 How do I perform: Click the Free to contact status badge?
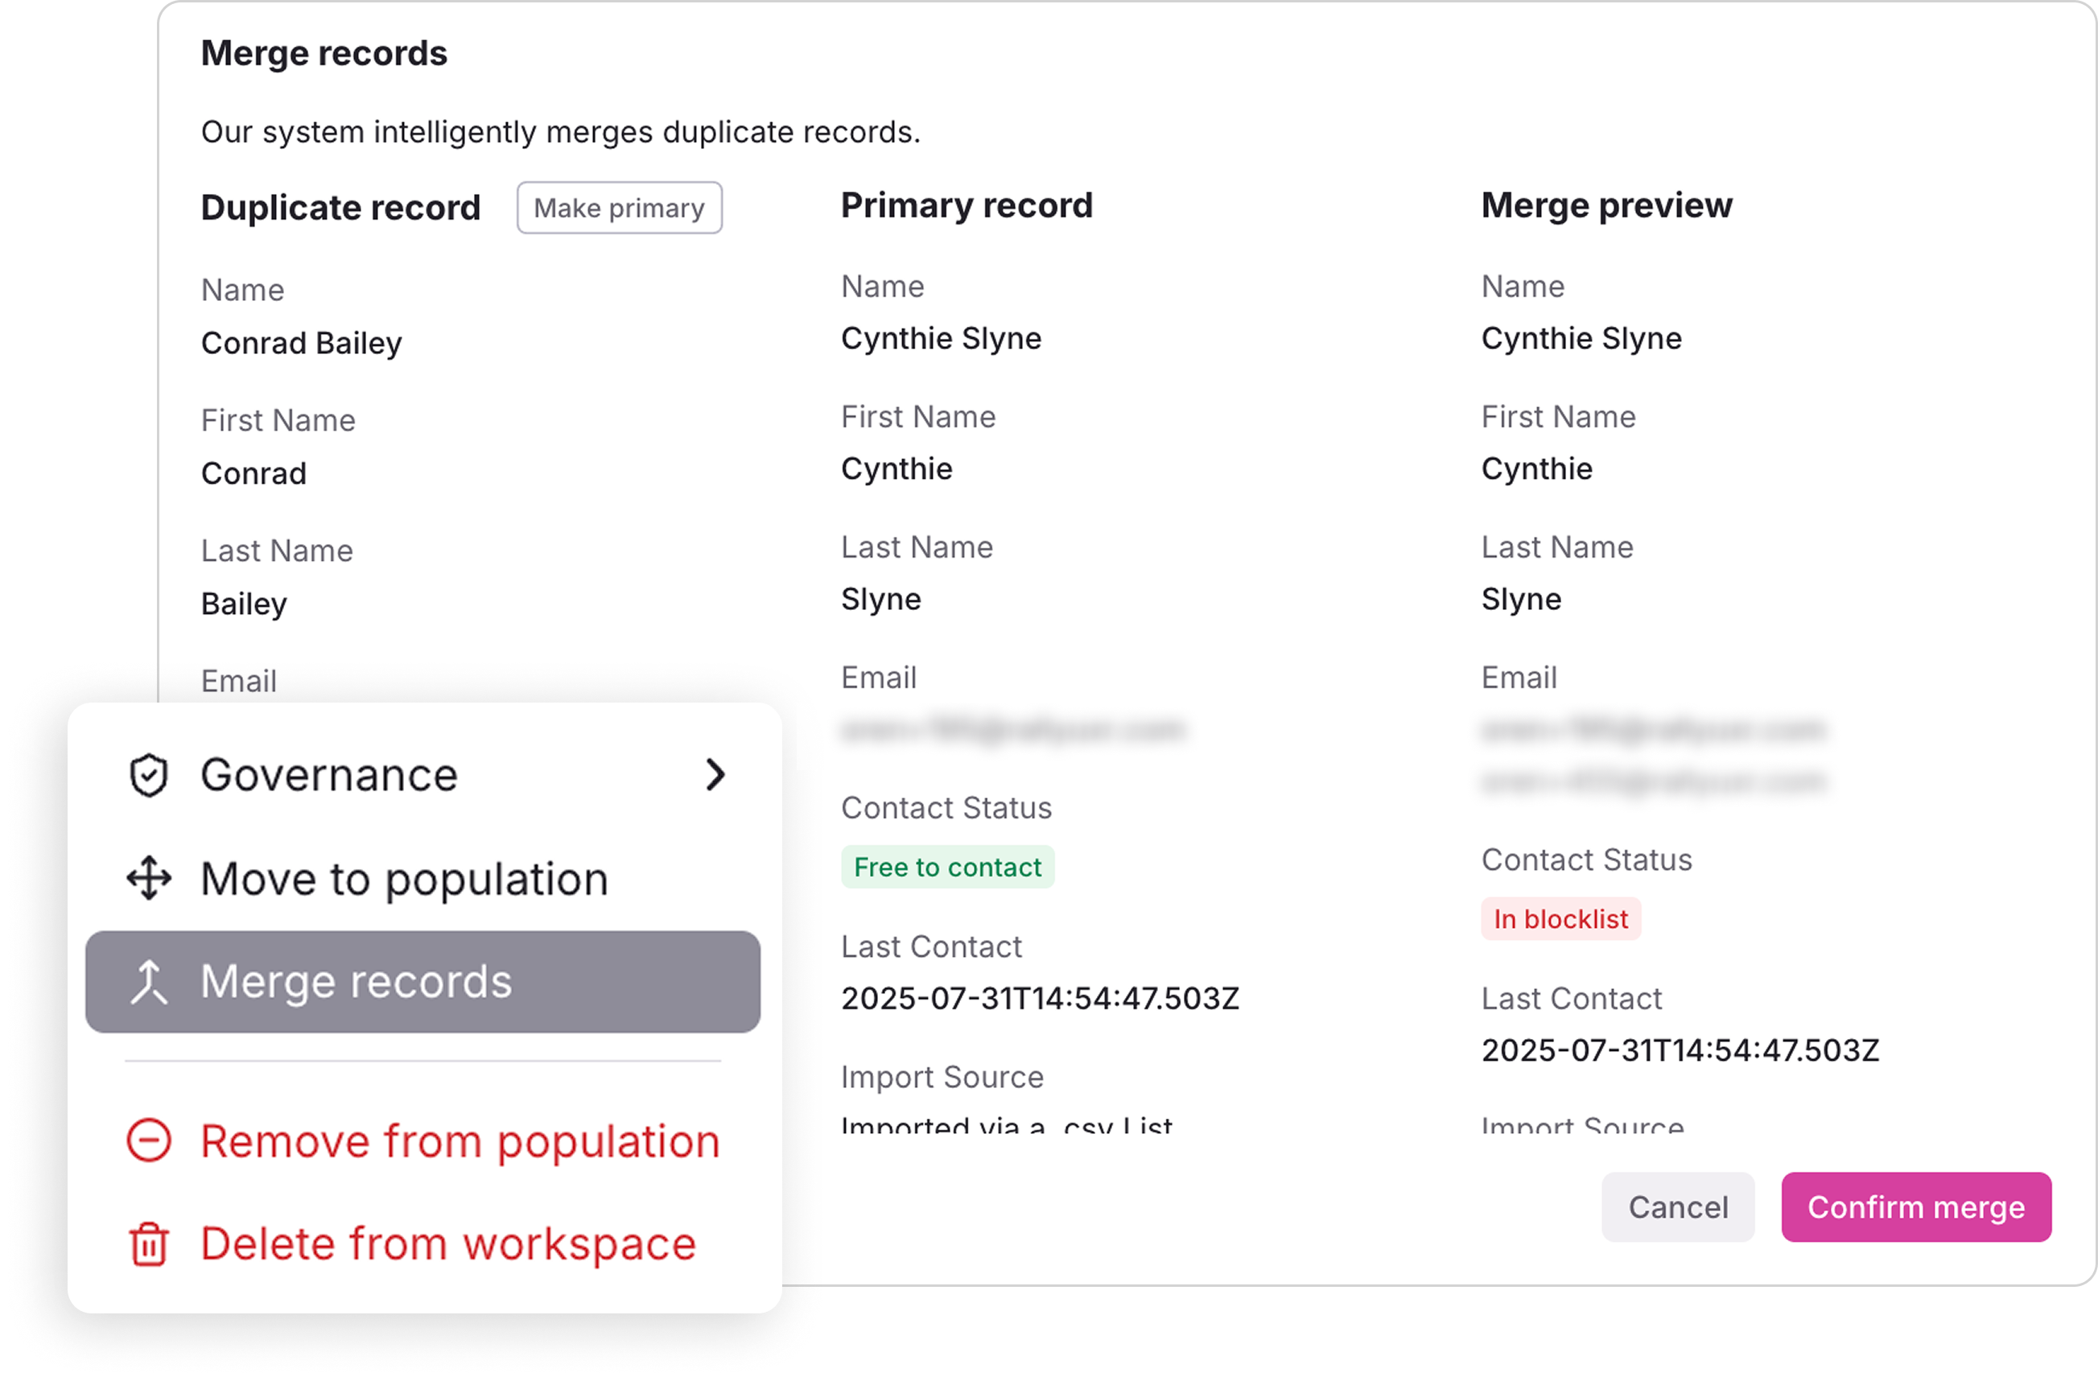tap(948, 868)
